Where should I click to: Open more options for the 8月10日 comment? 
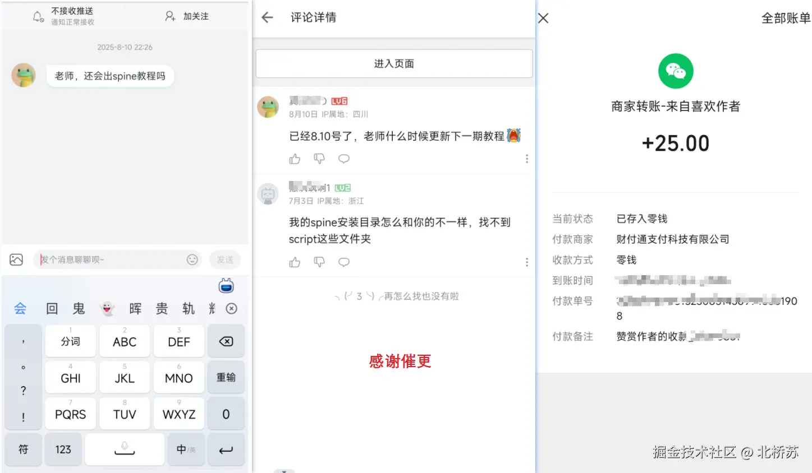click(526, 159)
